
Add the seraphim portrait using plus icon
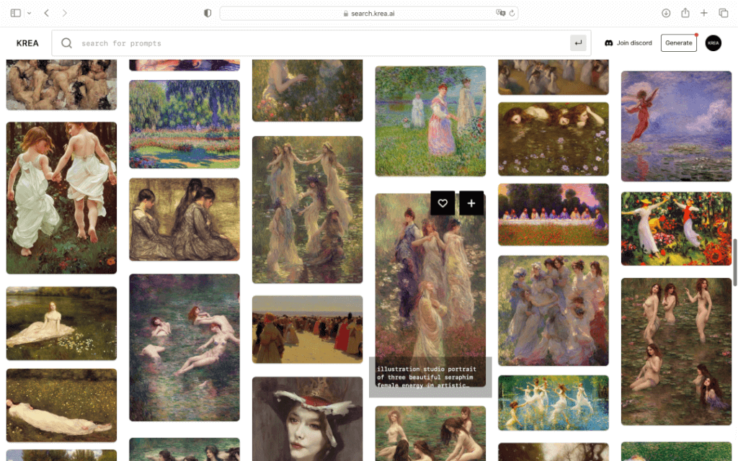(471, 203)
